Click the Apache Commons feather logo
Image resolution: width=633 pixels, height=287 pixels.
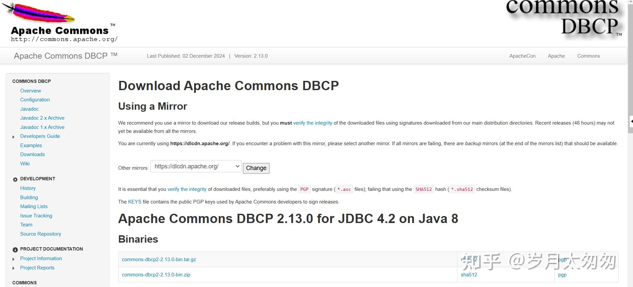pos(60,23)
